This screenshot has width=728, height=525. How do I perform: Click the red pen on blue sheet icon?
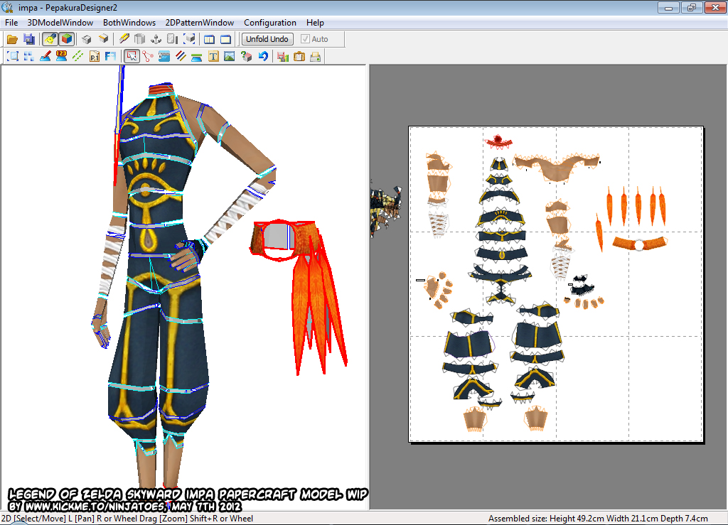45,57
